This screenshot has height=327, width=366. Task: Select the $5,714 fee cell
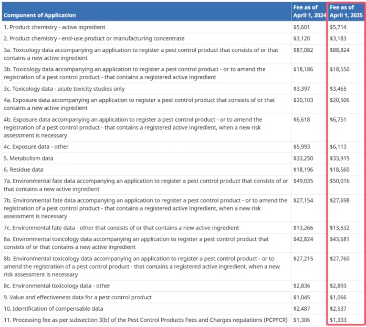click(x=339, y=27)
